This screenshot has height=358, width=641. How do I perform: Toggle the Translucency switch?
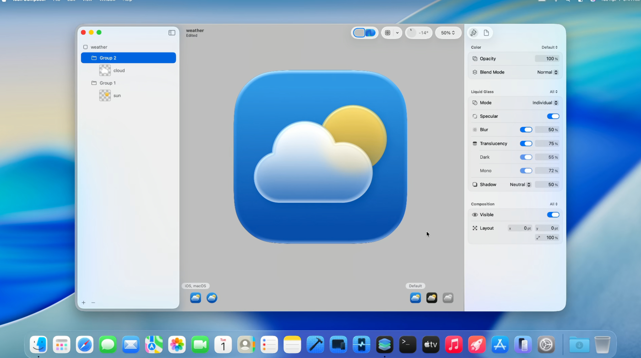click(x=526, y=143)
